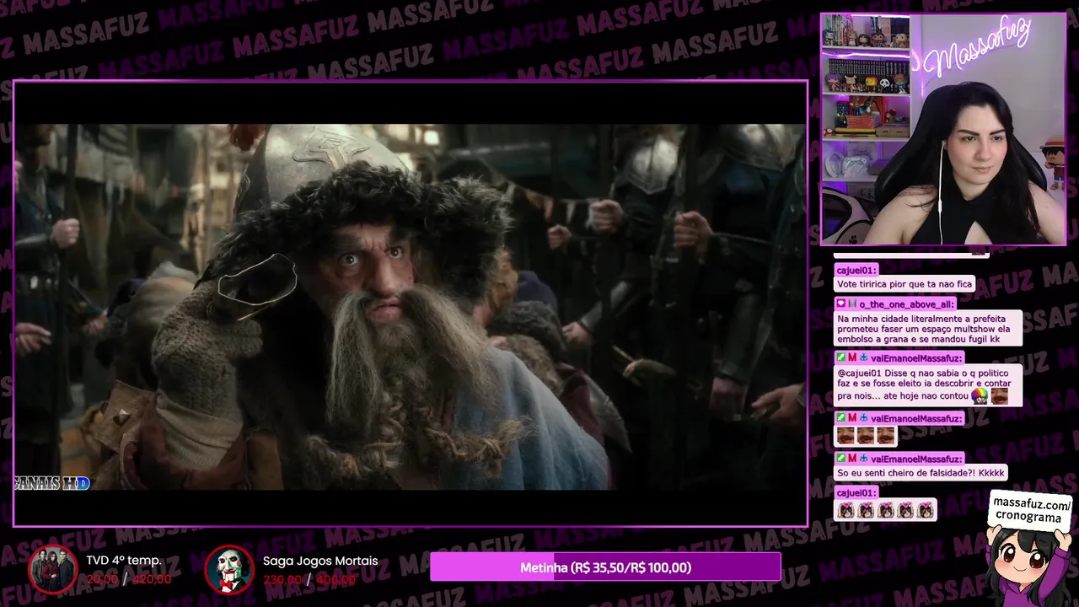The height and width of the screenshot is (607, 1079).
Task: Click the 420,00 goal value under TVD
Action: click(152, 579)
